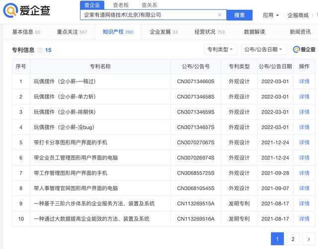This screenshot has height=249, width=318.
Task: Click the help question mark next to 专利信息
Action: tap(40, 50)
